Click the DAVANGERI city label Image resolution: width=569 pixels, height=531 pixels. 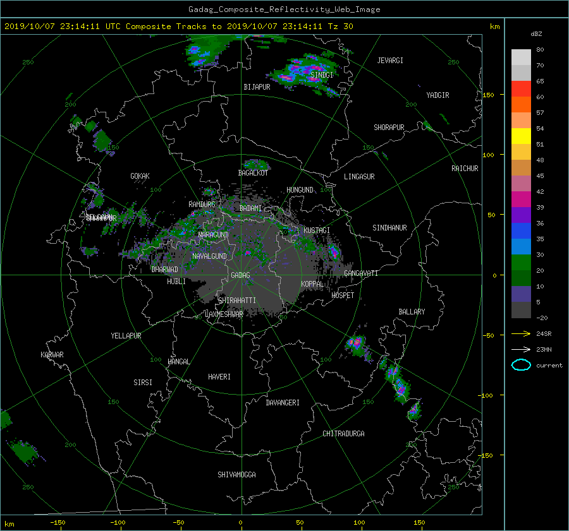tap(283, 403)
